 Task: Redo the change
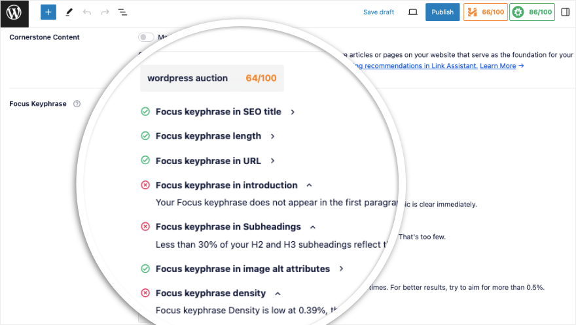point(105,12)
